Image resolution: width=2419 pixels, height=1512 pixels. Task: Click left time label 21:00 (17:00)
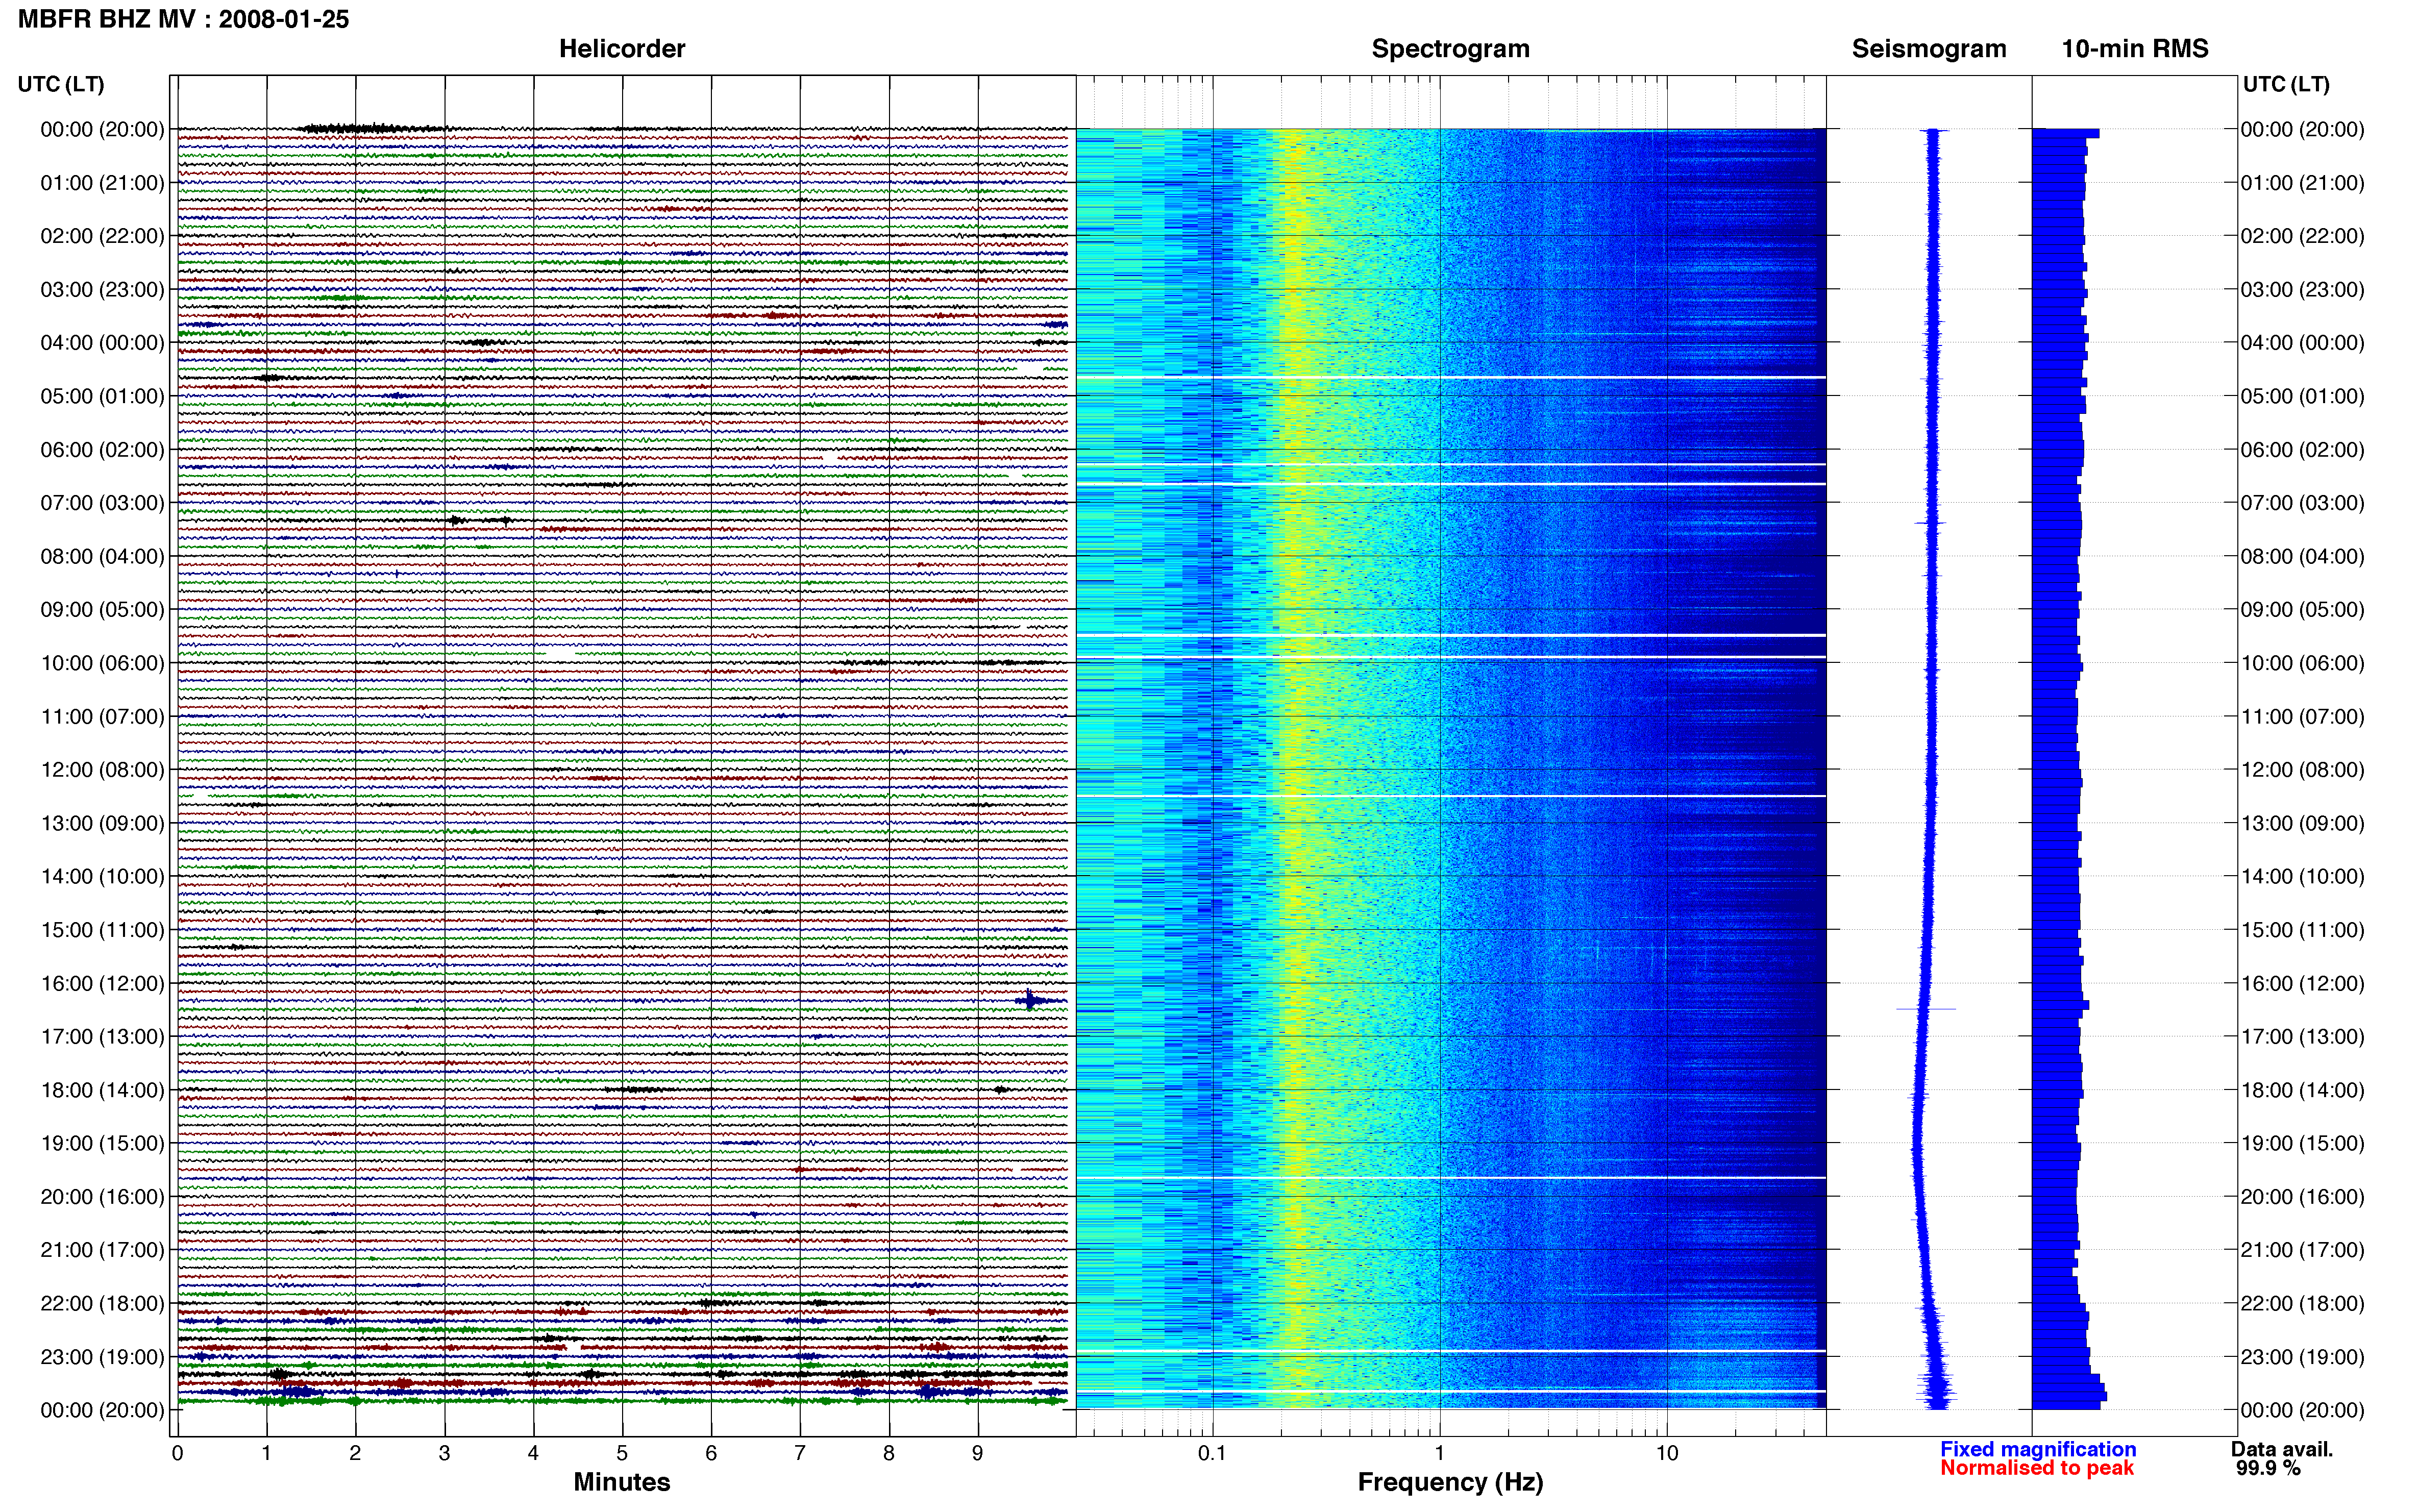102,1250
